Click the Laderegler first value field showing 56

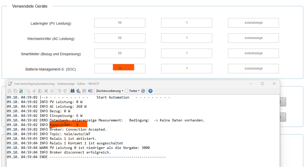tap(120, 23)
